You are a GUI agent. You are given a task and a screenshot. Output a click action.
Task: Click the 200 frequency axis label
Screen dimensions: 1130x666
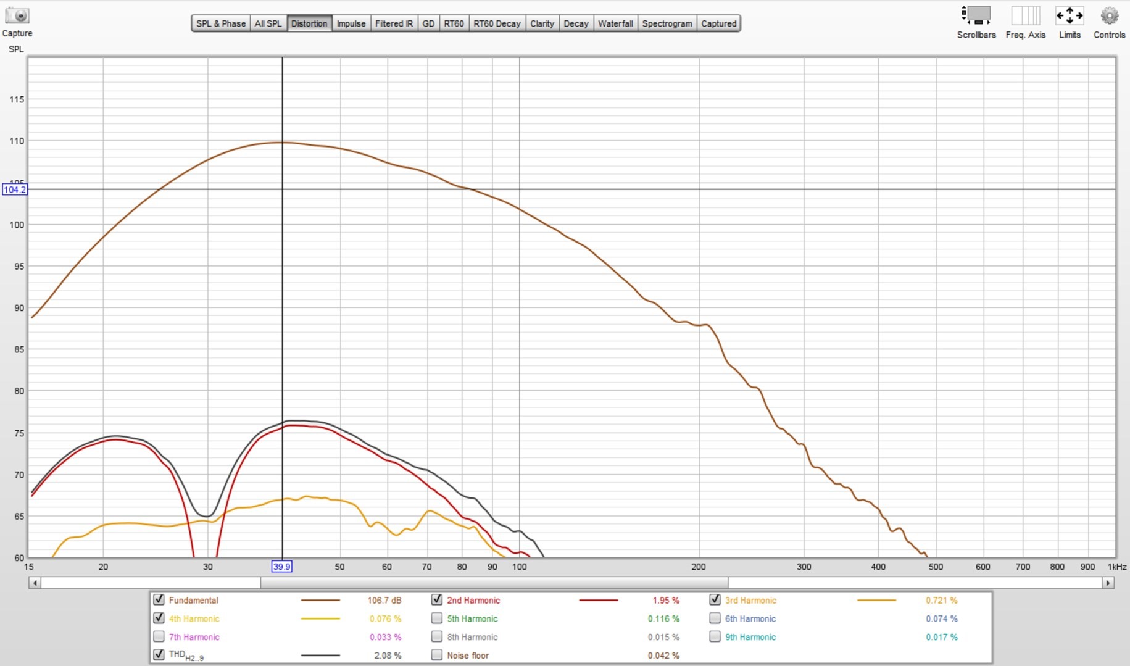(x=699, y=567)
